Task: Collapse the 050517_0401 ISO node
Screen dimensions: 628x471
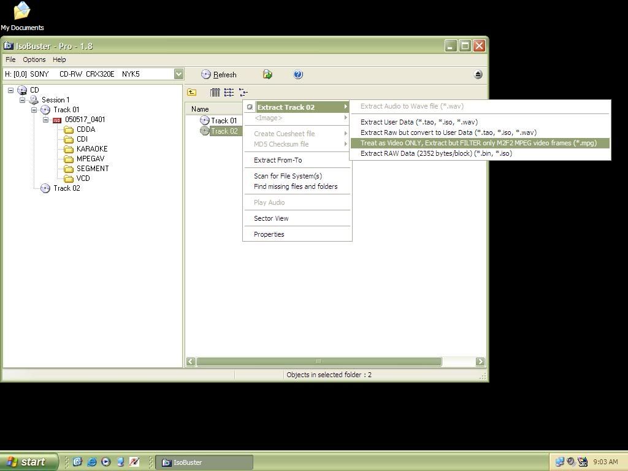Action: point(45,120)
